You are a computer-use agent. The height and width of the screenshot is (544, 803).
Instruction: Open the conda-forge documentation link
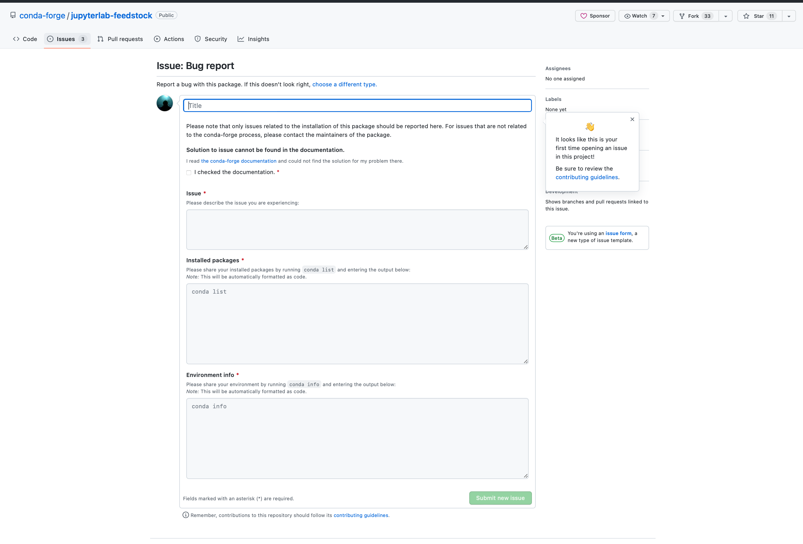coord(238,161)
